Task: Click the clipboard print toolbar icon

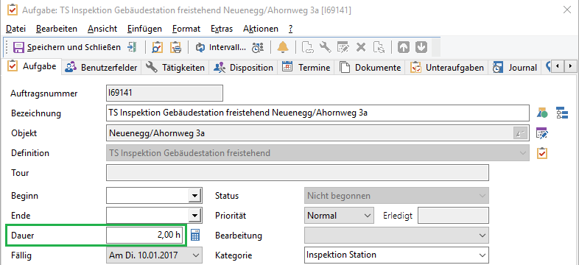Action: 175,47
